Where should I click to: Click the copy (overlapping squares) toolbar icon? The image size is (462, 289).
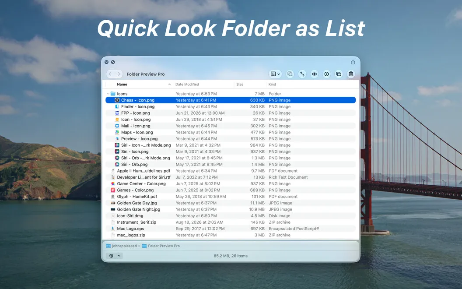tap(290, 74)
